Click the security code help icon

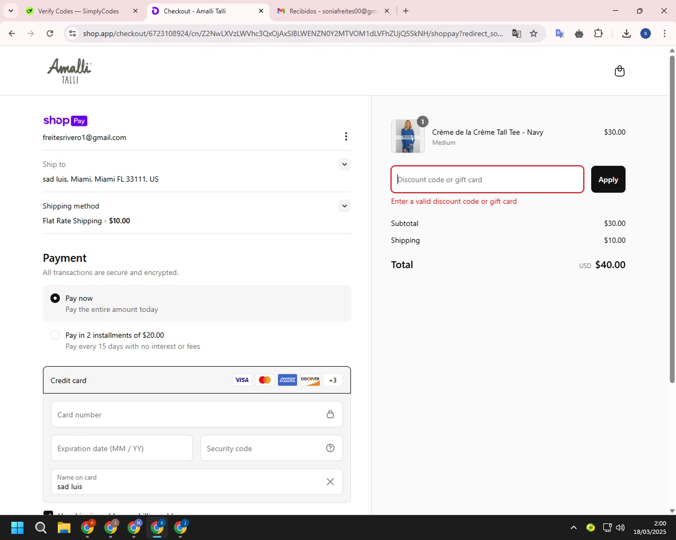point(330,448)
